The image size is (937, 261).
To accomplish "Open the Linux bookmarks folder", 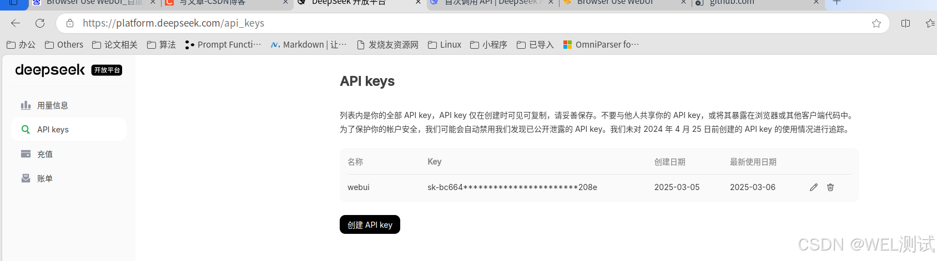I will click(445, 45).
